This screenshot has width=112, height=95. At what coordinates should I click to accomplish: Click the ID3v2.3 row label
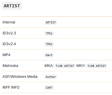tap(9, 33)
